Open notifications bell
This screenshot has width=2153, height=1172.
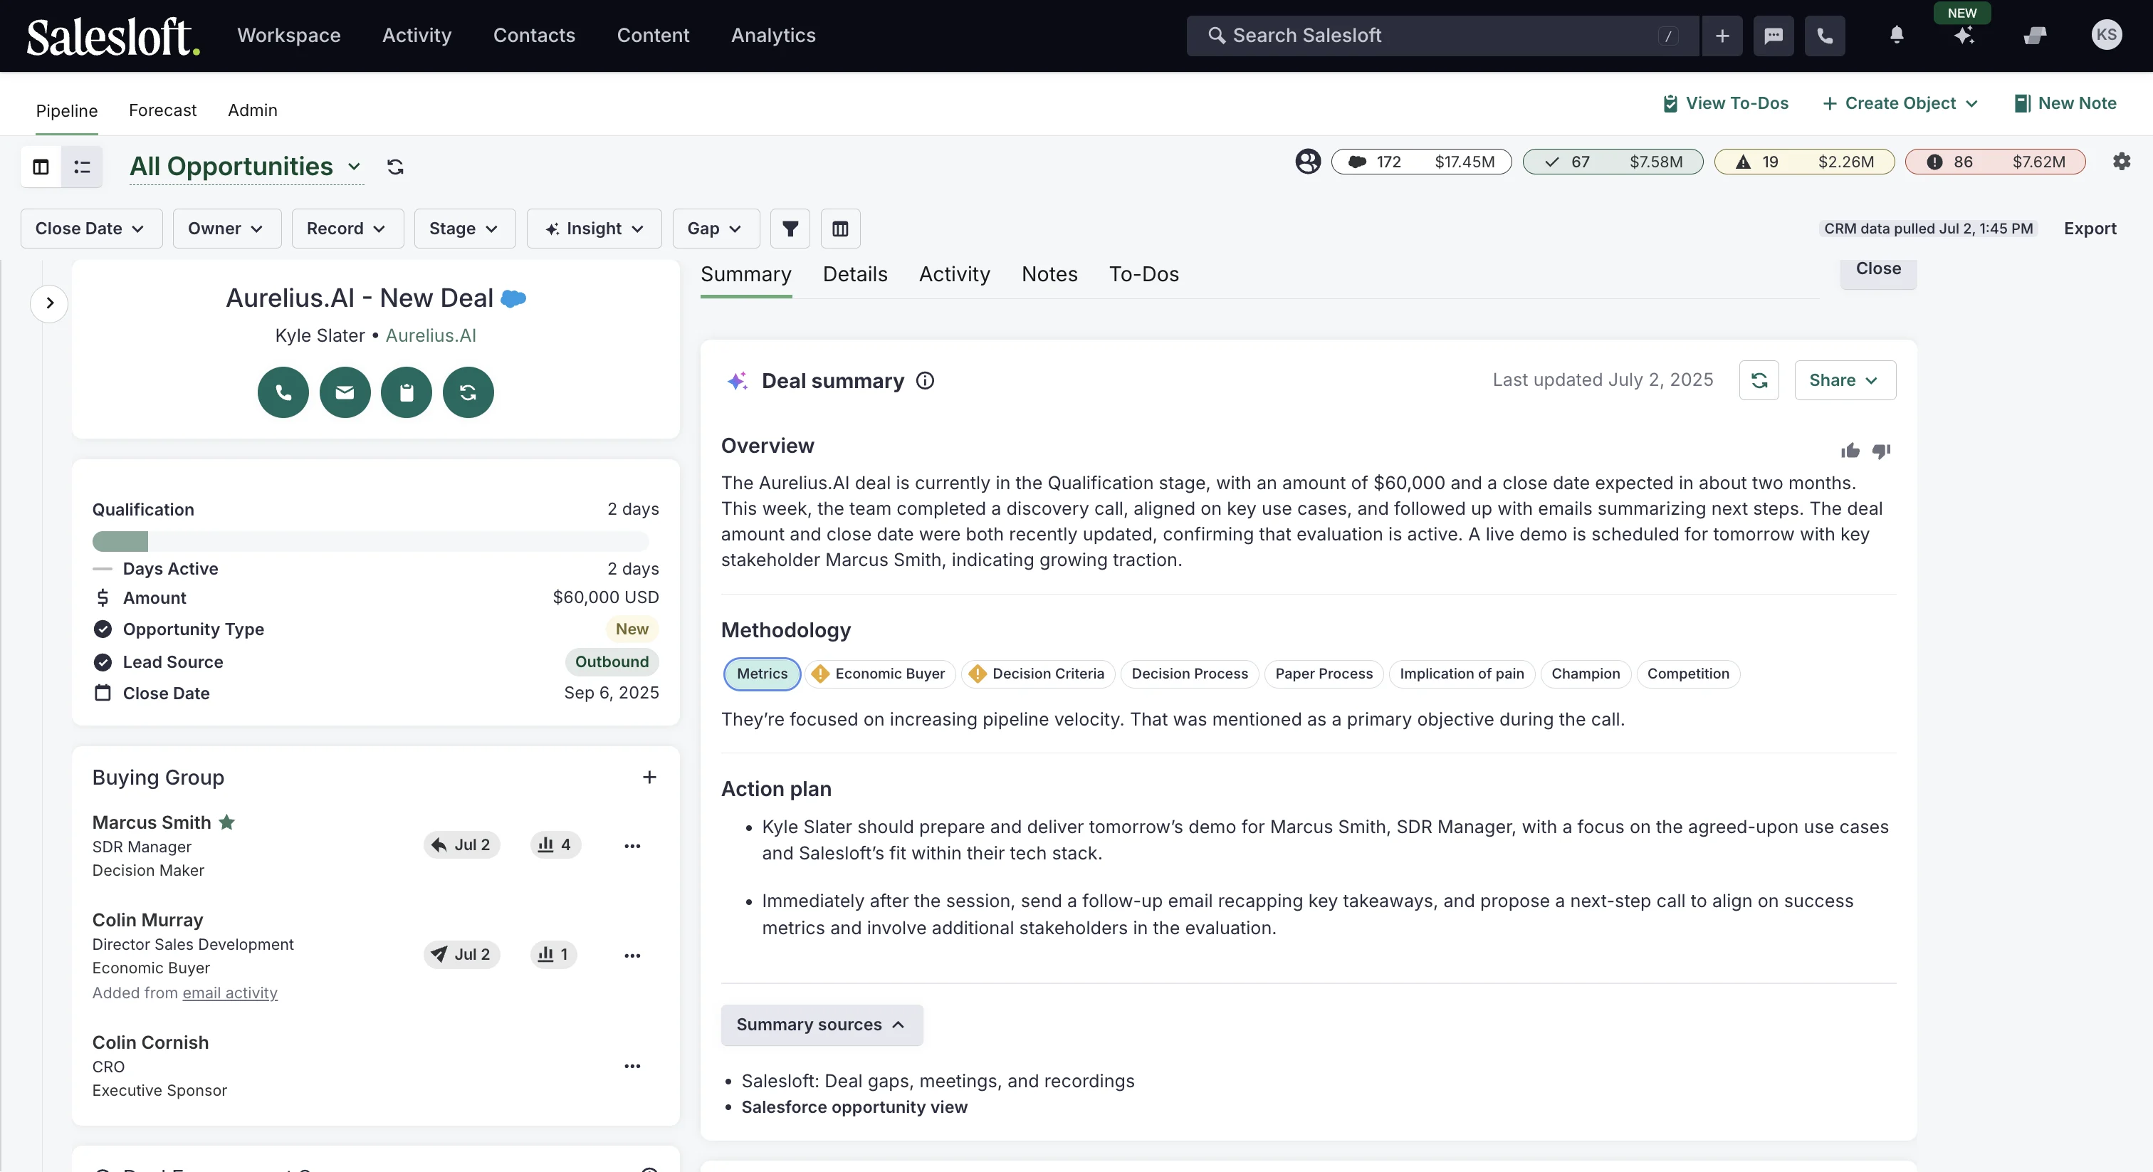(1897, 35)
